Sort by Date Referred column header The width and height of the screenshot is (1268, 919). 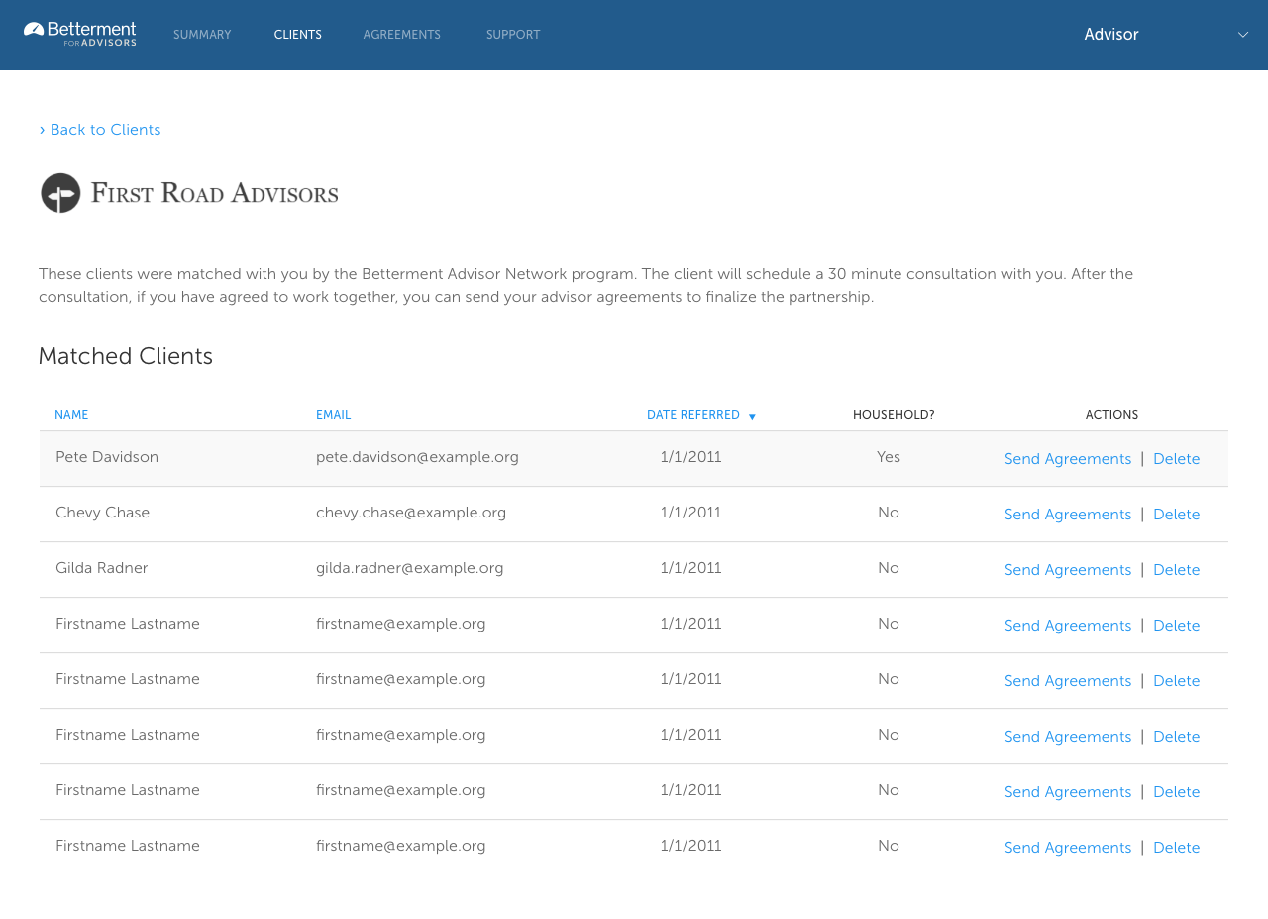[692, 415]
